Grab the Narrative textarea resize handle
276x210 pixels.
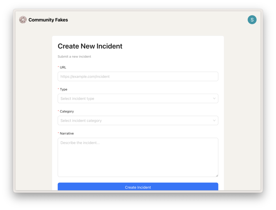217,175
